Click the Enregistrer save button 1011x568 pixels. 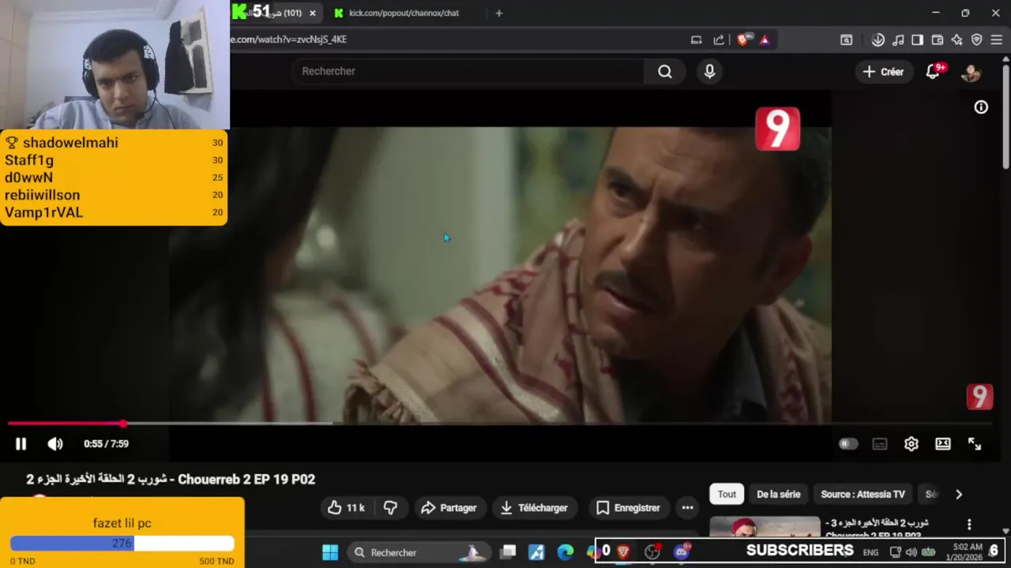pos(629,508)
